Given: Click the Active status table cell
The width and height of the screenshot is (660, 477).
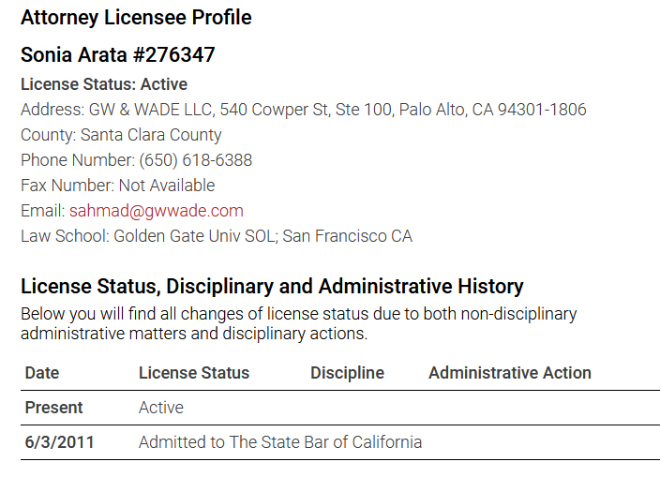Looking at the screenshot, I should [161, 408].
